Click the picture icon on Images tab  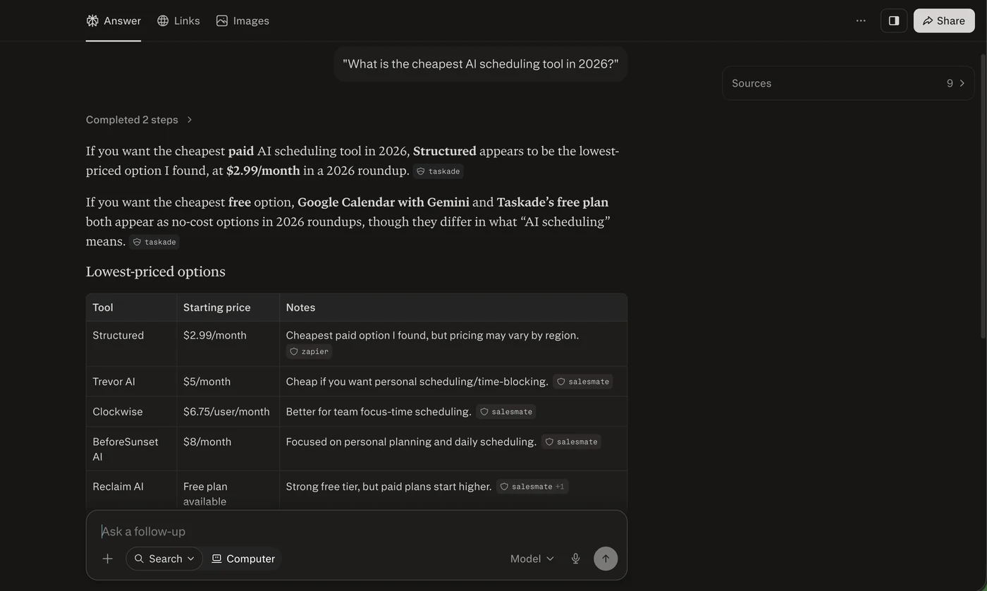tap(222, 20)
